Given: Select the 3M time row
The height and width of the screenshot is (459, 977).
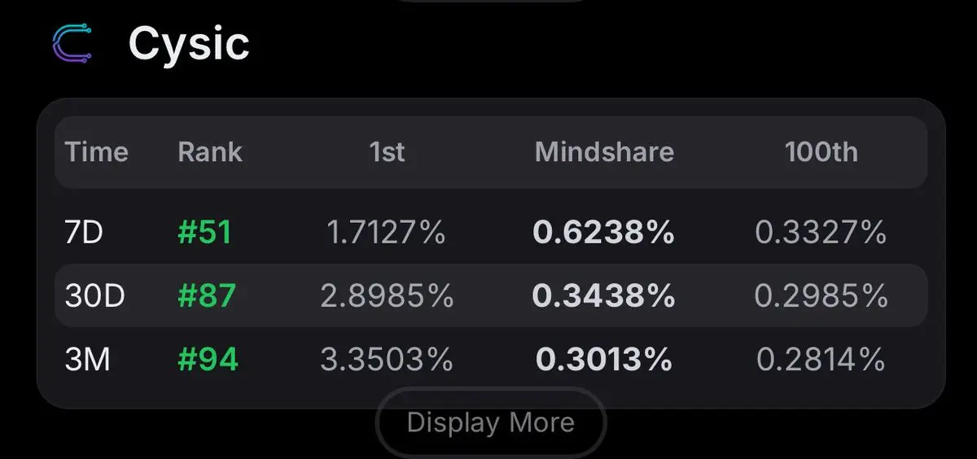Looking at the screenshot, I should [x=491, y=359].
